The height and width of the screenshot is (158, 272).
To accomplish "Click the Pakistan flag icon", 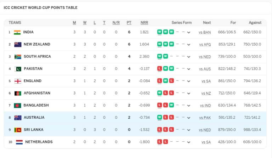I will 18,69.
